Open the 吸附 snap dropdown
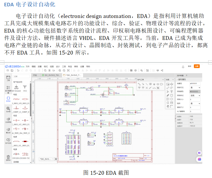The width and height of the screenshot is (212, 178). pyautogui.click(x=195, y=104)
